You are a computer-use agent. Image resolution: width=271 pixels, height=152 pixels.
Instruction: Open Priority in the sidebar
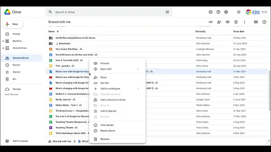point(16,34)
